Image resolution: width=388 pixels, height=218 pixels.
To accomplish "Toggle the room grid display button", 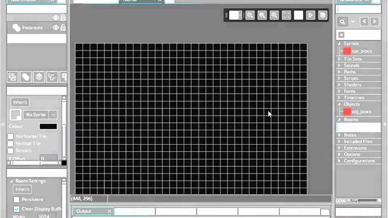I will (233, 15).
